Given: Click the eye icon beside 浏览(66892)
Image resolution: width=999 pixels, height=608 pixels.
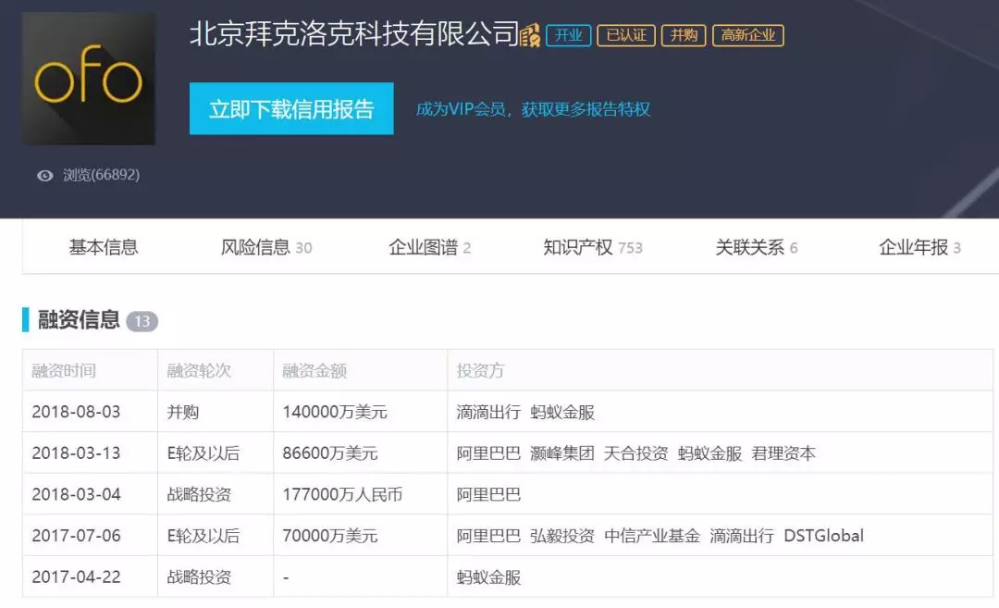Looking at the screenshot, I should 44,175.
